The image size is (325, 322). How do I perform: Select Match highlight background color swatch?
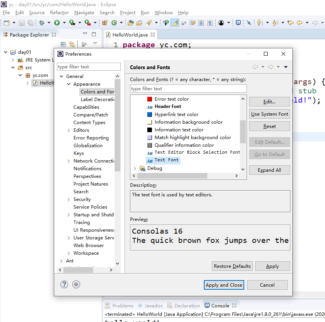pyautogui.click(x=150, y=137)
